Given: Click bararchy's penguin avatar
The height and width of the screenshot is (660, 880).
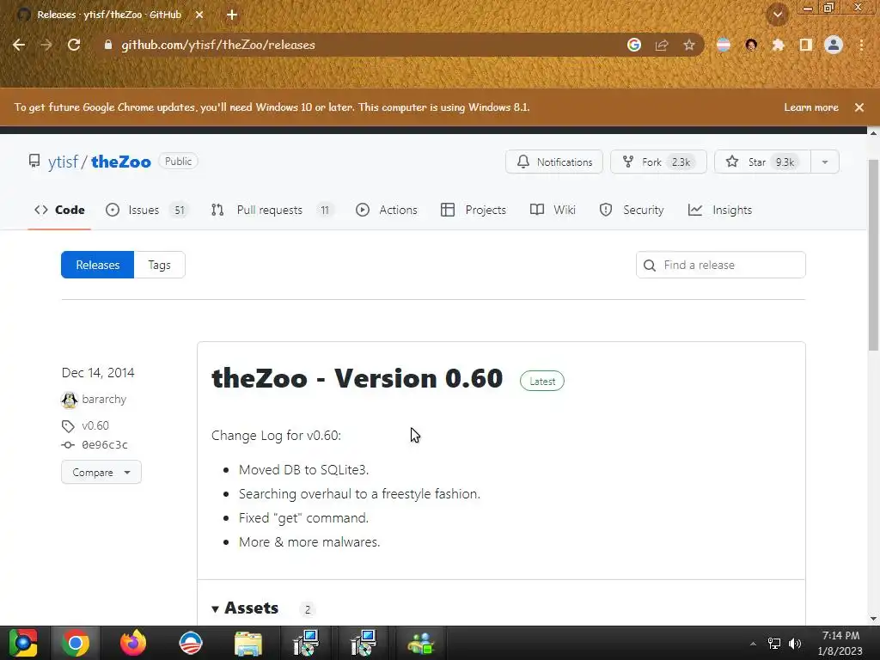Looking at the screenshot, I should pos(69,400).
